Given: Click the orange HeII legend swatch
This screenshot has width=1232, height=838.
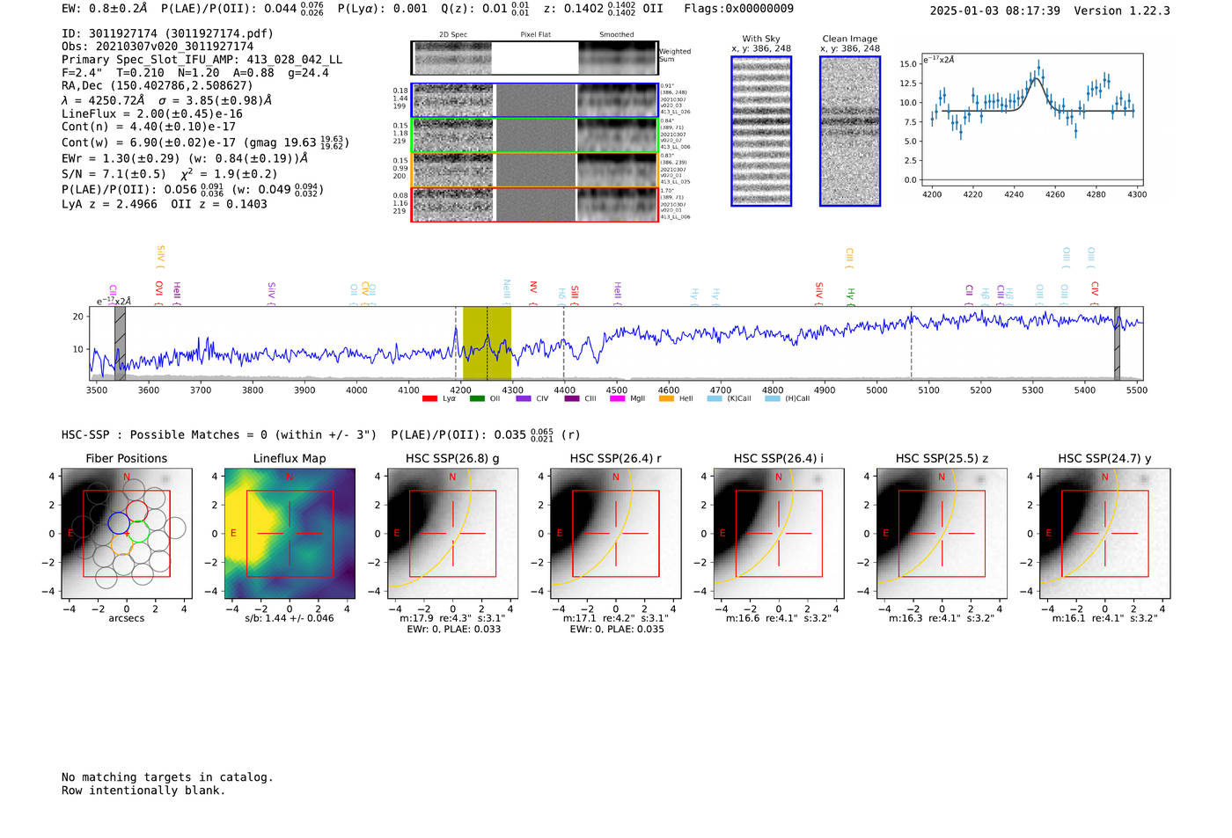Looking at the screenshot, I should coord(666,399).
